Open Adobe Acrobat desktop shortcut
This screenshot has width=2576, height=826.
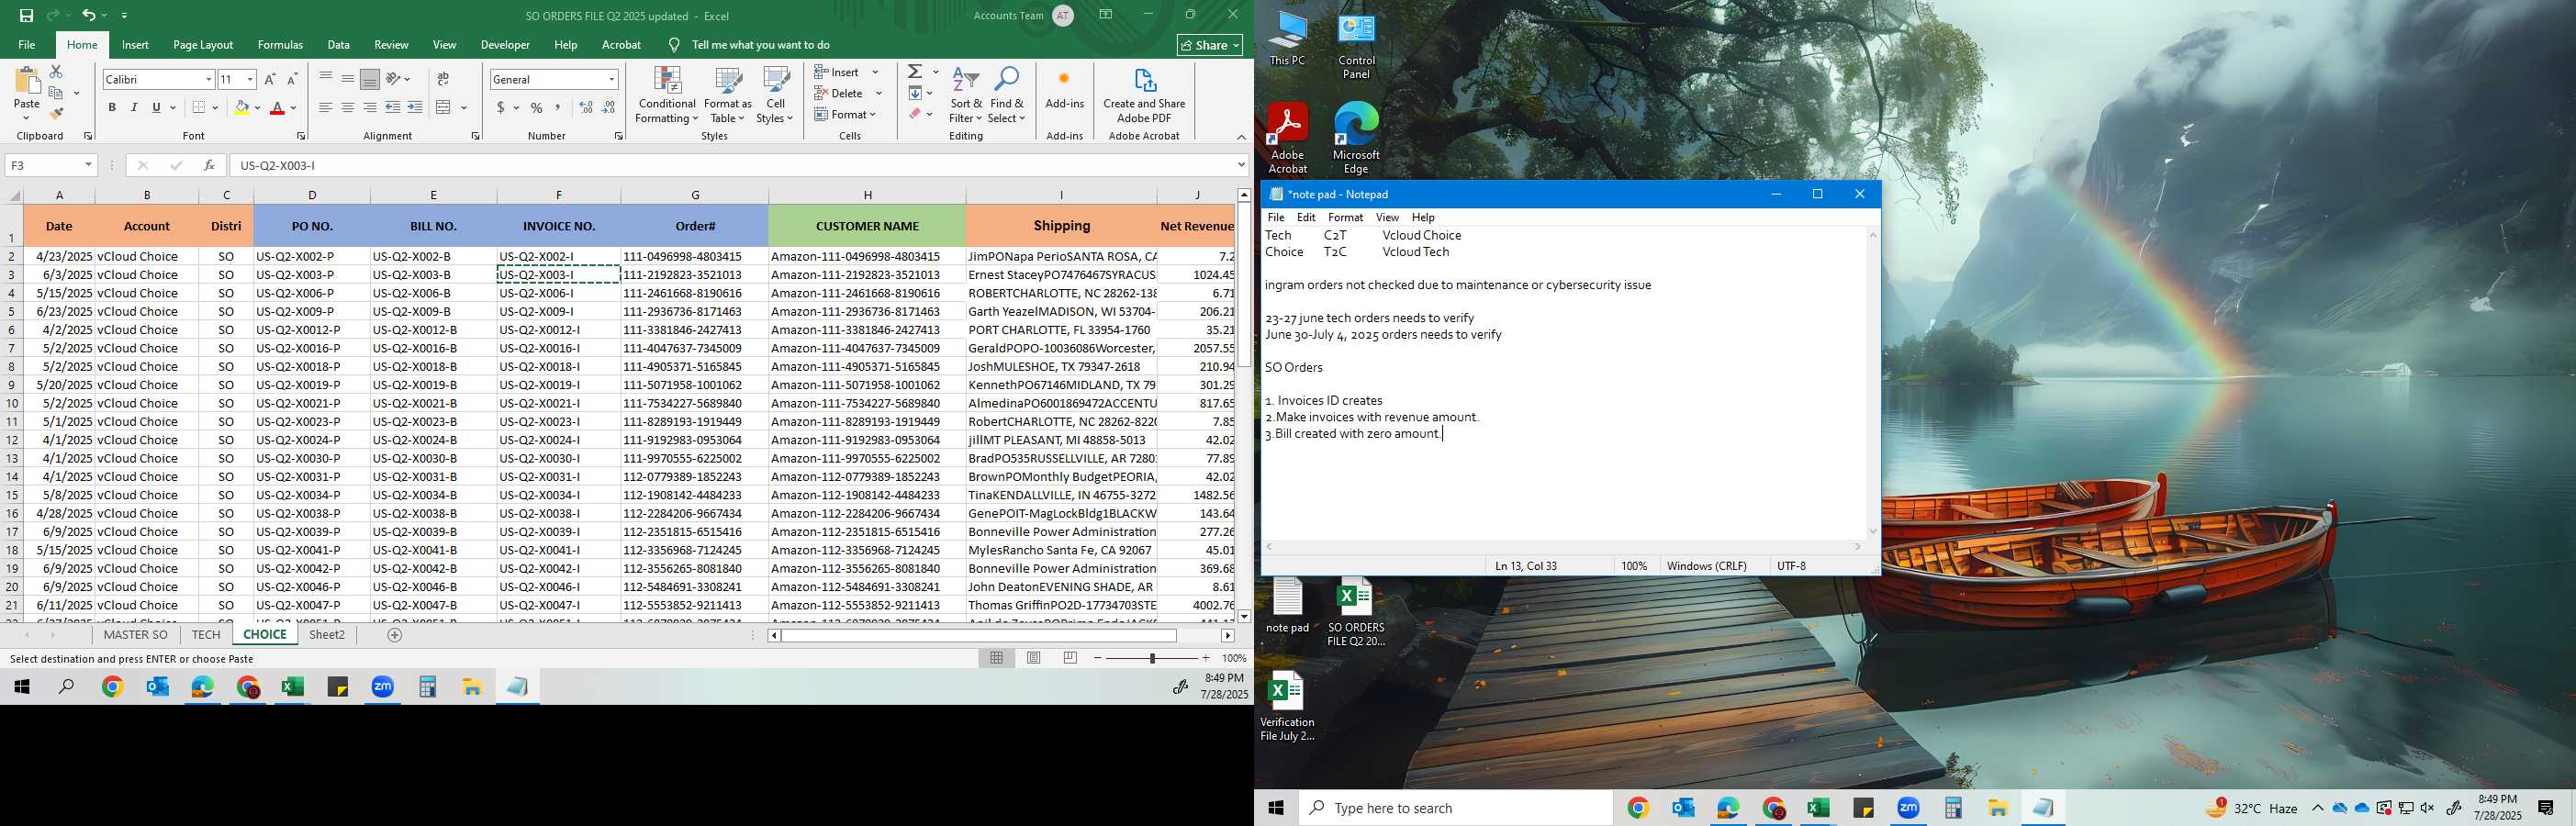(x=1287, y=138)
